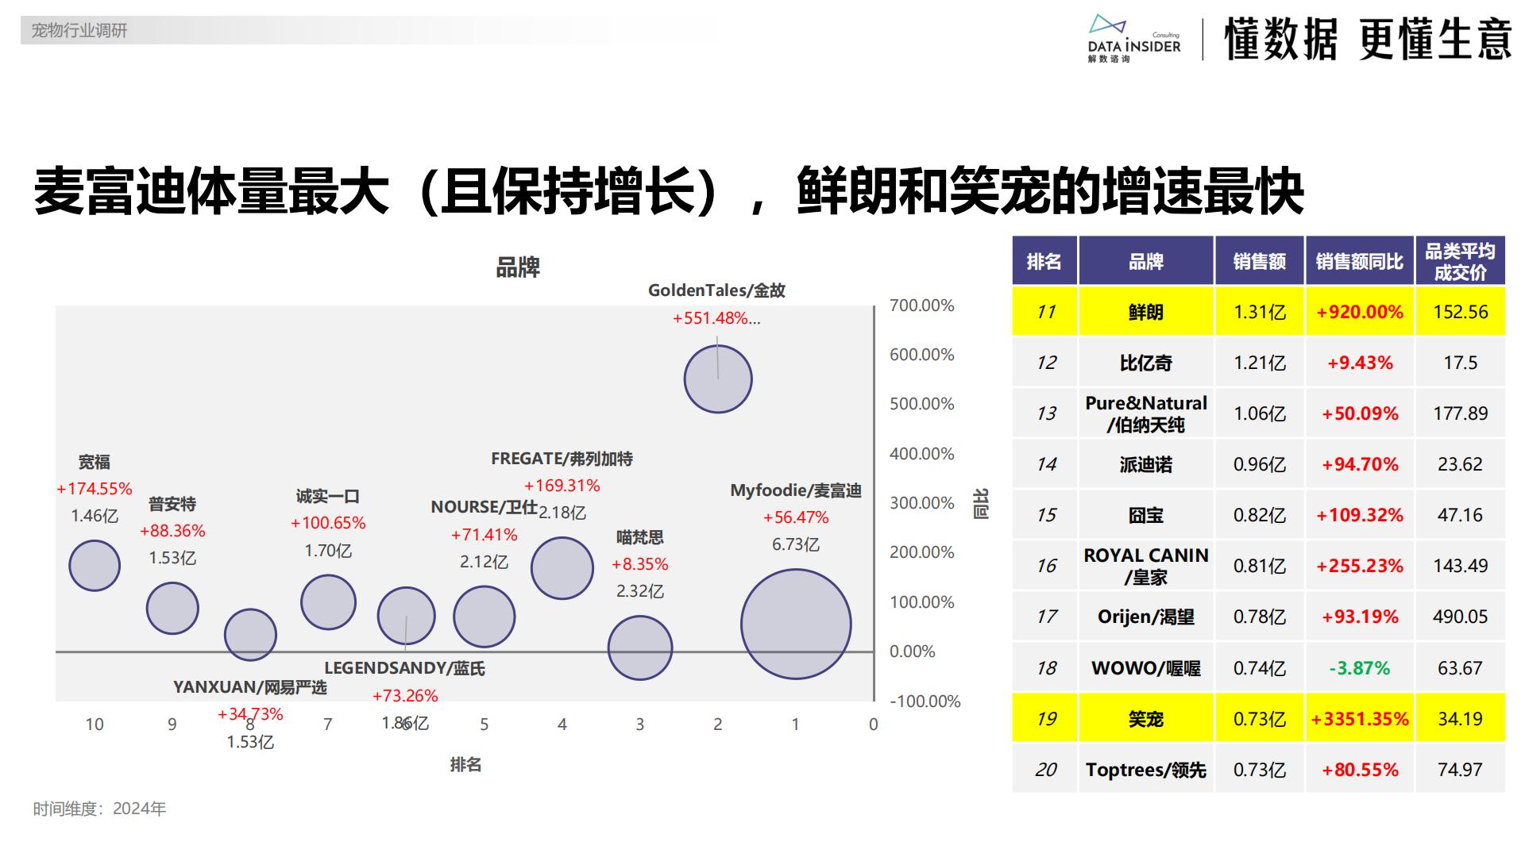Select the 诚实一口 bubble on the chart
Screen dimensions: 1525x857
click(328, 602)
